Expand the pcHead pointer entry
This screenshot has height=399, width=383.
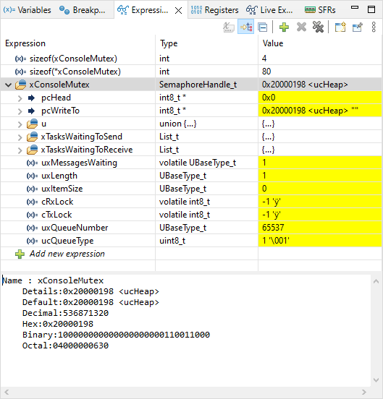click(20, 98)
